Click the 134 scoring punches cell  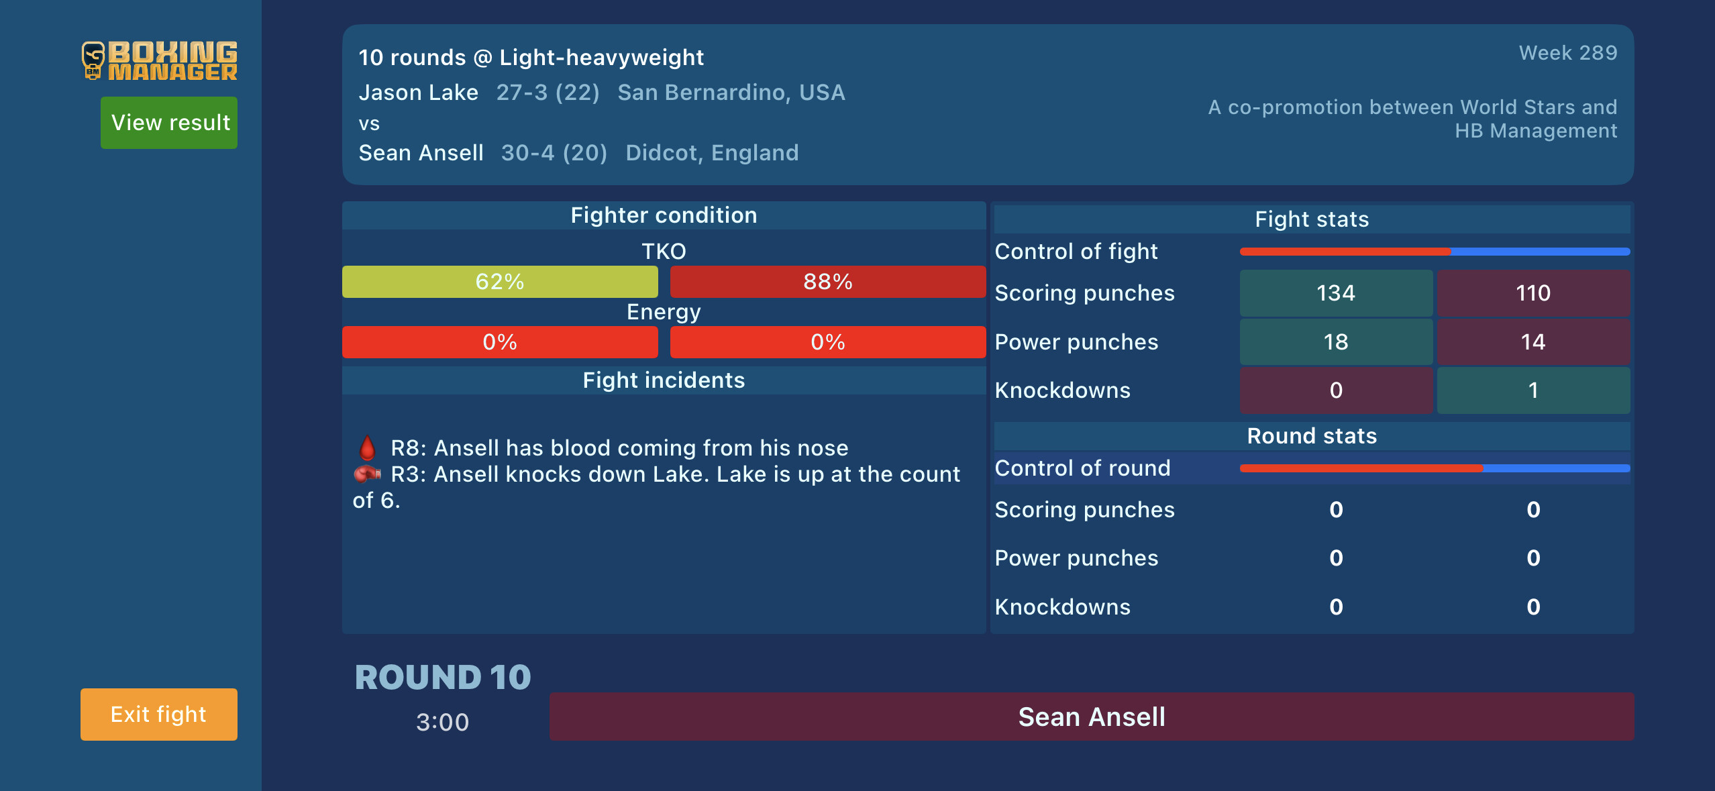pyautogui.click(x=1335, y=293)
